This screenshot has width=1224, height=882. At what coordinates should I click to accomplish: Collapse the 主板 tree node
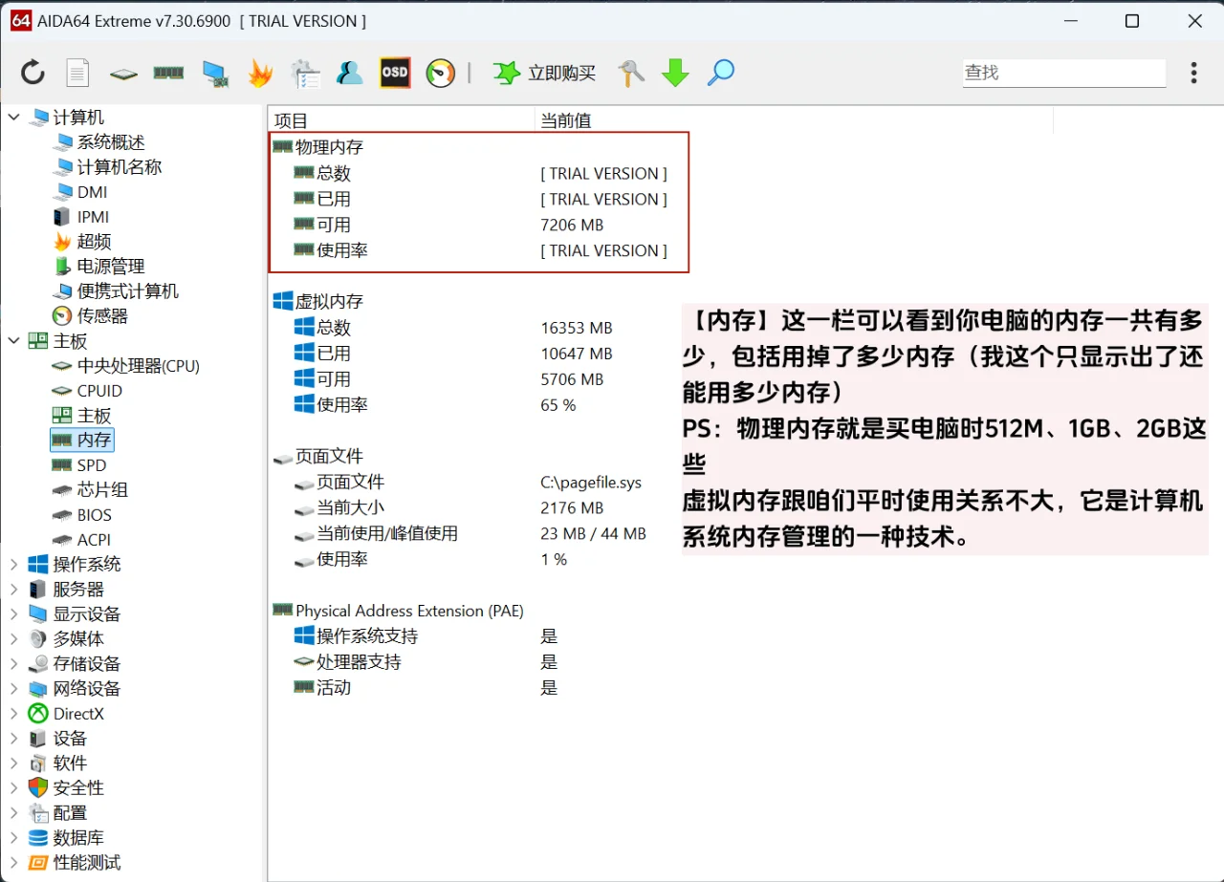[14, 341]
